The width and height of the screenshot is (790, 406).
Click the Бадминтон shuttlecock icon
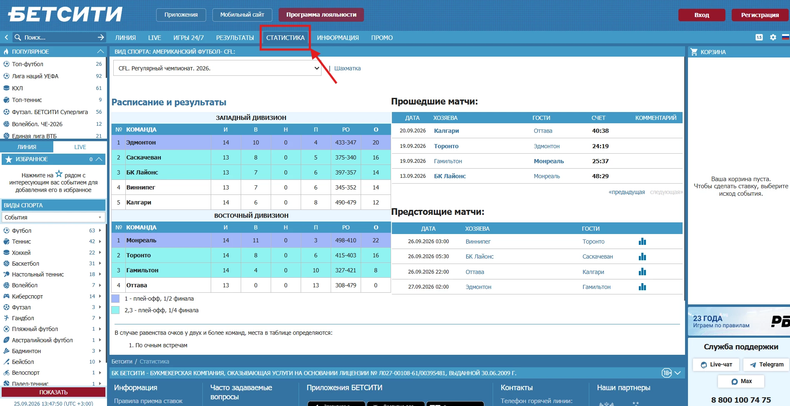point(6,351)
